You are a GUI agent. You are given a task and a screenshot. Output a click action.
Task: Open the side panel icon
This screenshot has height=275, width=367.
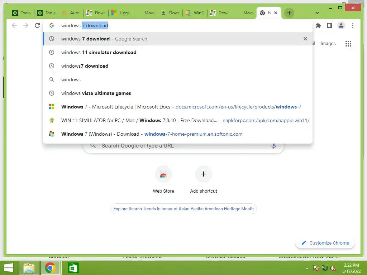coord(330,25)
